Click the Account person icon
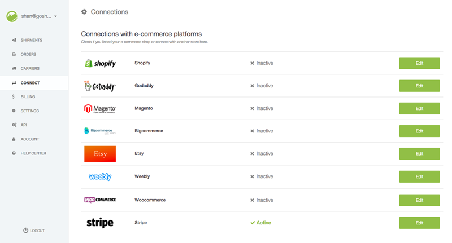This screenshot has height=243, width=452. click(x=14, y=139)
